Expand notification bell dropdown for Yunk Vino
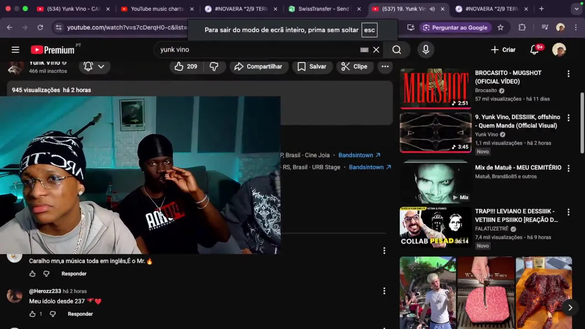Image resolution: width=585 pixels, height=329 pixels. tap(101, 67)
